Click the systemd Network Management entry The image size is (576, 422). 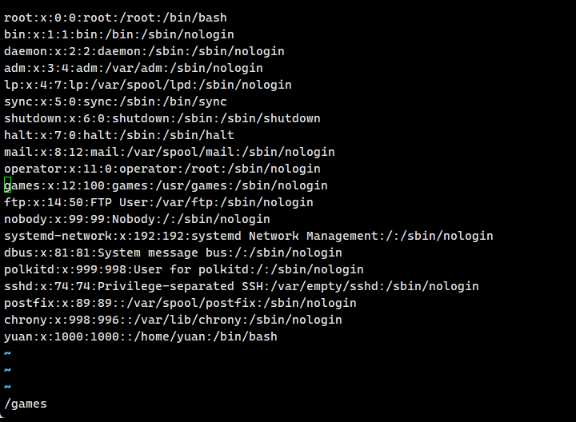tap(248, 236)
